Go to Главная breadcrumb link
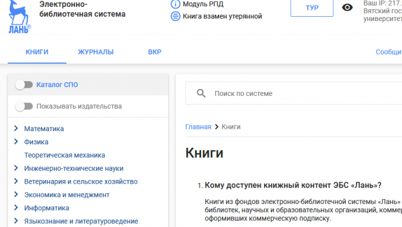The image size is (402, 227). [198, 127]
